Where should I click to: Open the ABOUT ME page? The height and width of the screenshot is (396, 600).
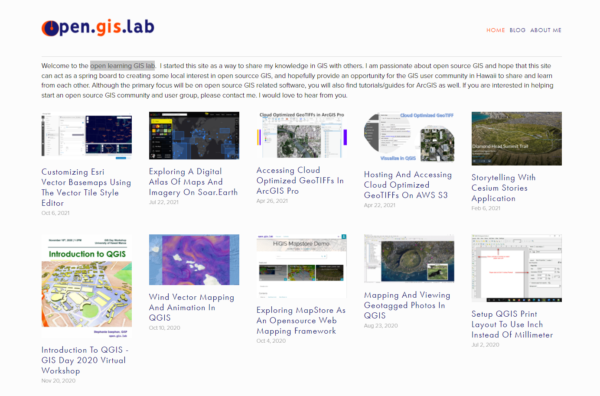click(546, 30)
